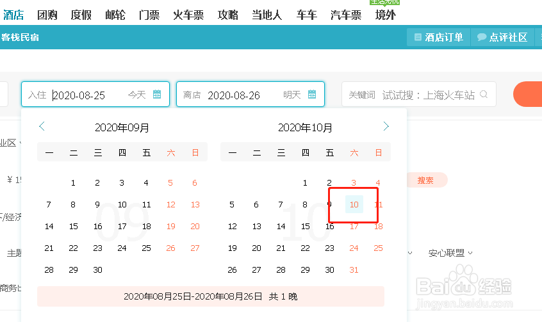Pick October 15 in the calendar
Viewport: 542px width, 322px height.
305,227
